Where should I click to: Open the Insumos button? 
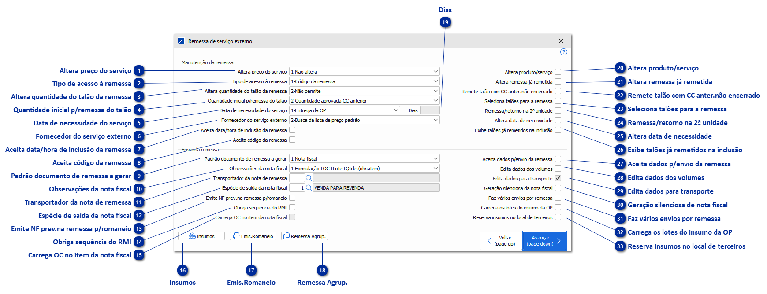click(201, 236)
